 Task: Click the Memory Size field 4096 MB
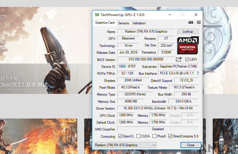click(x=131, y=101)
